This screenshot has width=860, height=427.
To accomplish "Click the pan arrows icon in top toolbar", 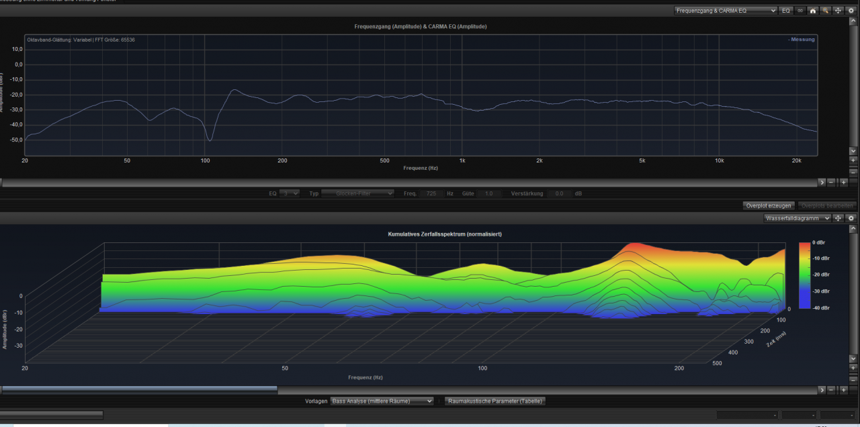I will point(838,11).
